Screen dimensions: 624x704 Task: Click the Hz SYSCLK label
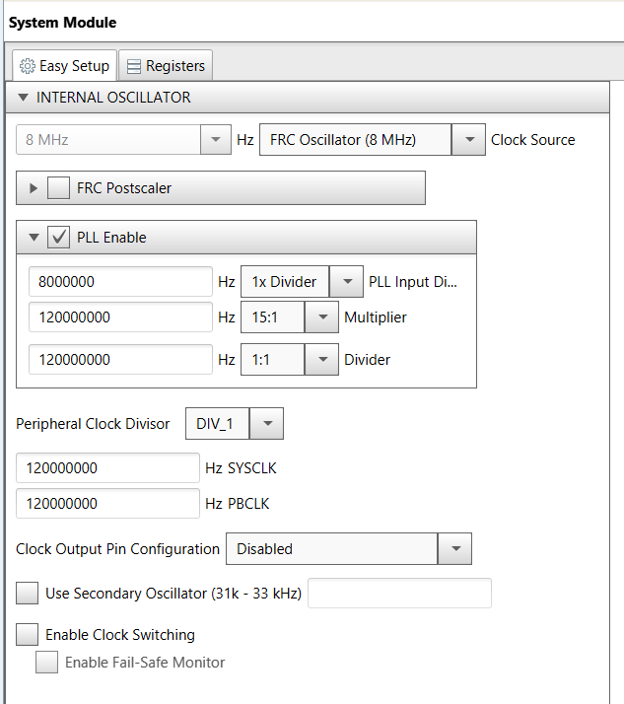242,467
